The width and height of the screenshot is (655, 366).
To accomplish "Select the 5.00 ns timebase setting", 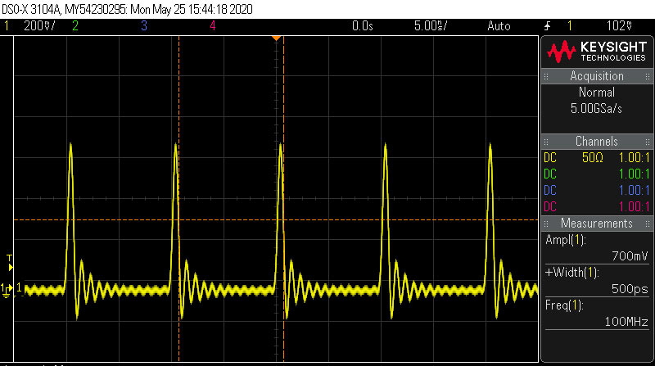I will [431, 26].
